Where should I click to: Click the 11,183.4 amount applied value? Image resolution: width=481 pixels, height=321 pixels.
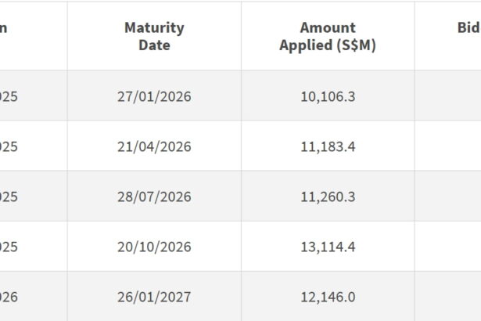click(x=327, y=146)
